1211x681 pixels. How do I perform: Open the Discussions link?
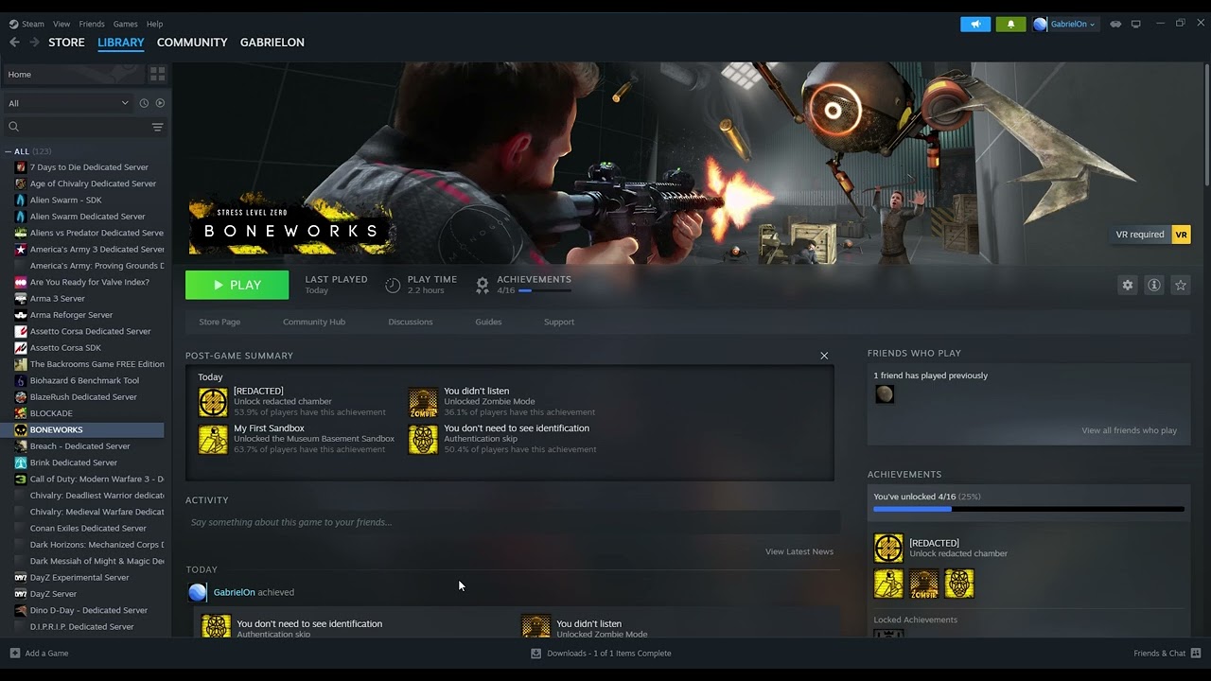click(x=411, y=322)
